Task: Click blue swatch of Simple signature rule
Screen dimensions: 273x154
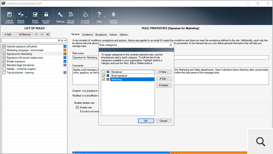Action: click(x=65, y=61)
